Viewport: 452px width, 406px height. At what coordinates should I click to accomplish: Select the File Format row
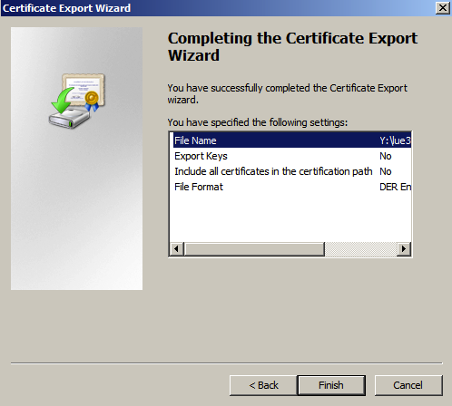[292, 187]
